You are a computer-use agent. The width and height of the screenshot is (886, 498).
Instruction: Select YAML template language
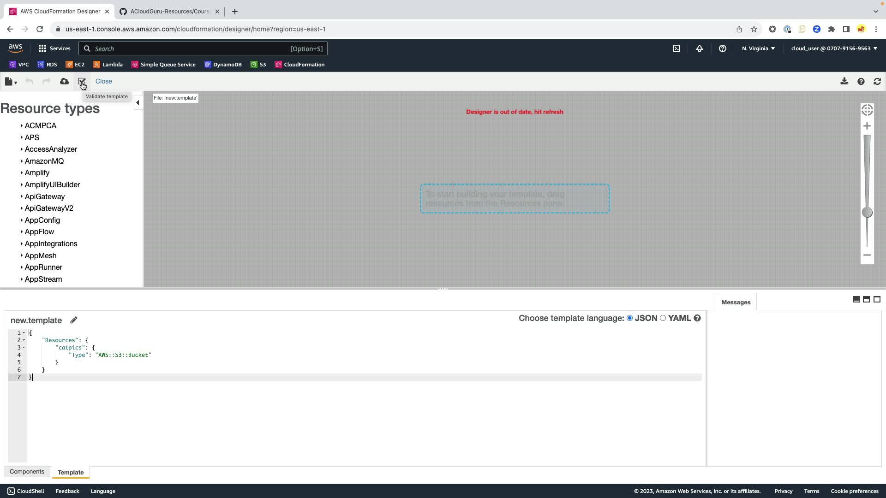click(x=663, y=318)
